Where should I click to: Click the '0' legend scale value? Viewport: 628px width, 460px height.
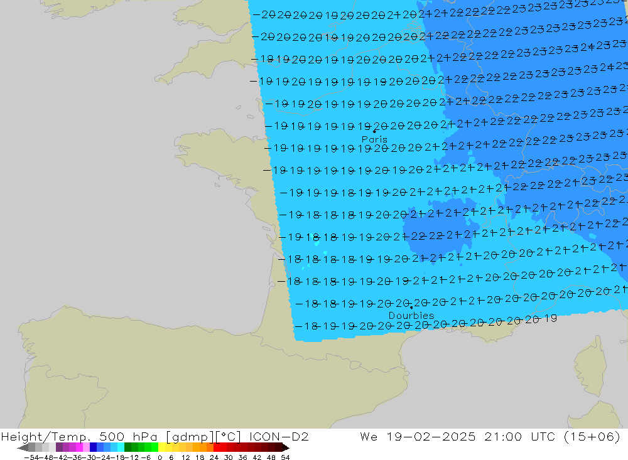click(160, 457)
